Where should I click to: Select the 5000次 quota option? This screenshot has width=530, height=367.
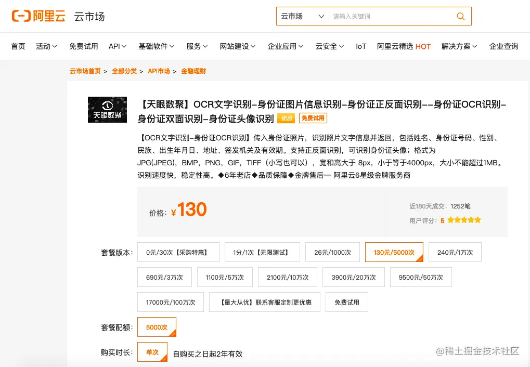157,327
